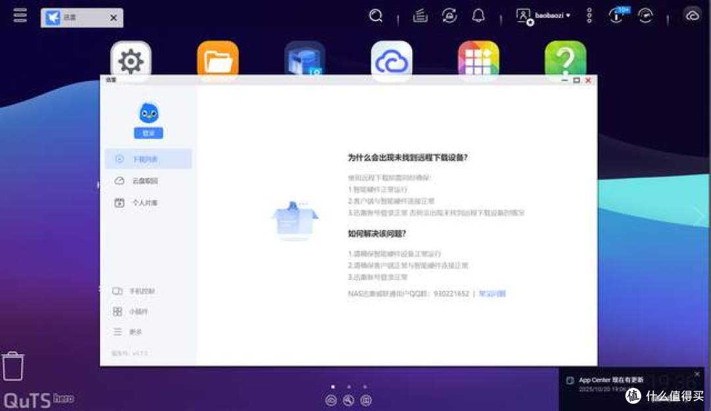Go to first desktop page dot
This screenshot has height=411, width=711.
[333, 387]
